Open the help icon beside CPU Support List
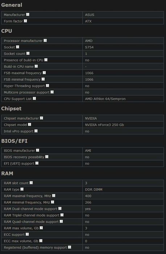Viewport: 166px width, 254px height. tap(34, 98)
